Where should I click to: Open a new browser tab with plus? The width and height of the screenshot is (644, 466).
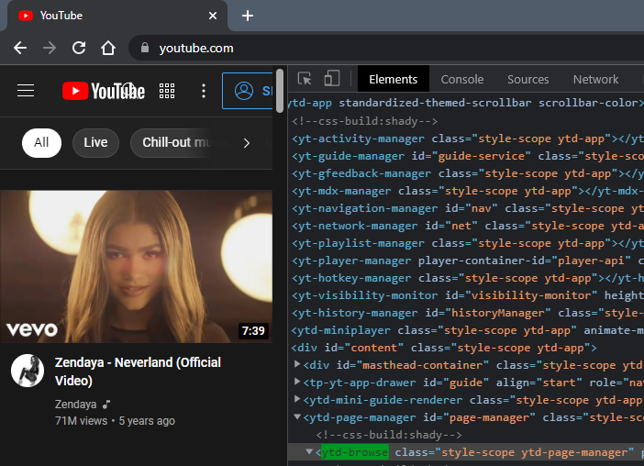point(248,16)
